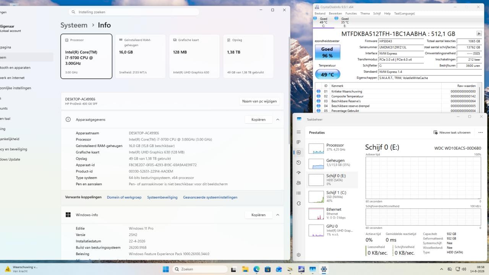
Task: Open Thema menu in CrystalDiskInfo
Action: [x=365, y=13]
